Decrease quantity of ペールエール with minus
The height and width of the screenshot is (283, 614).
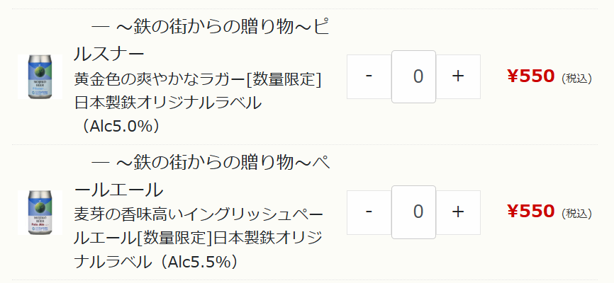[369, 212]
